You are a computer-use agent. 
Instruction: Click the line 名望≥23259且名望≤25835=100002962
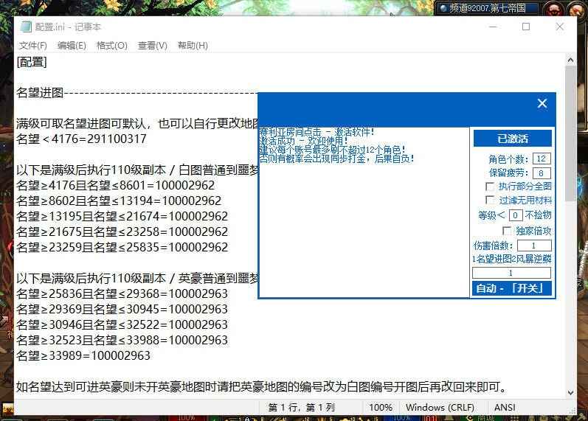click(122, 248)
